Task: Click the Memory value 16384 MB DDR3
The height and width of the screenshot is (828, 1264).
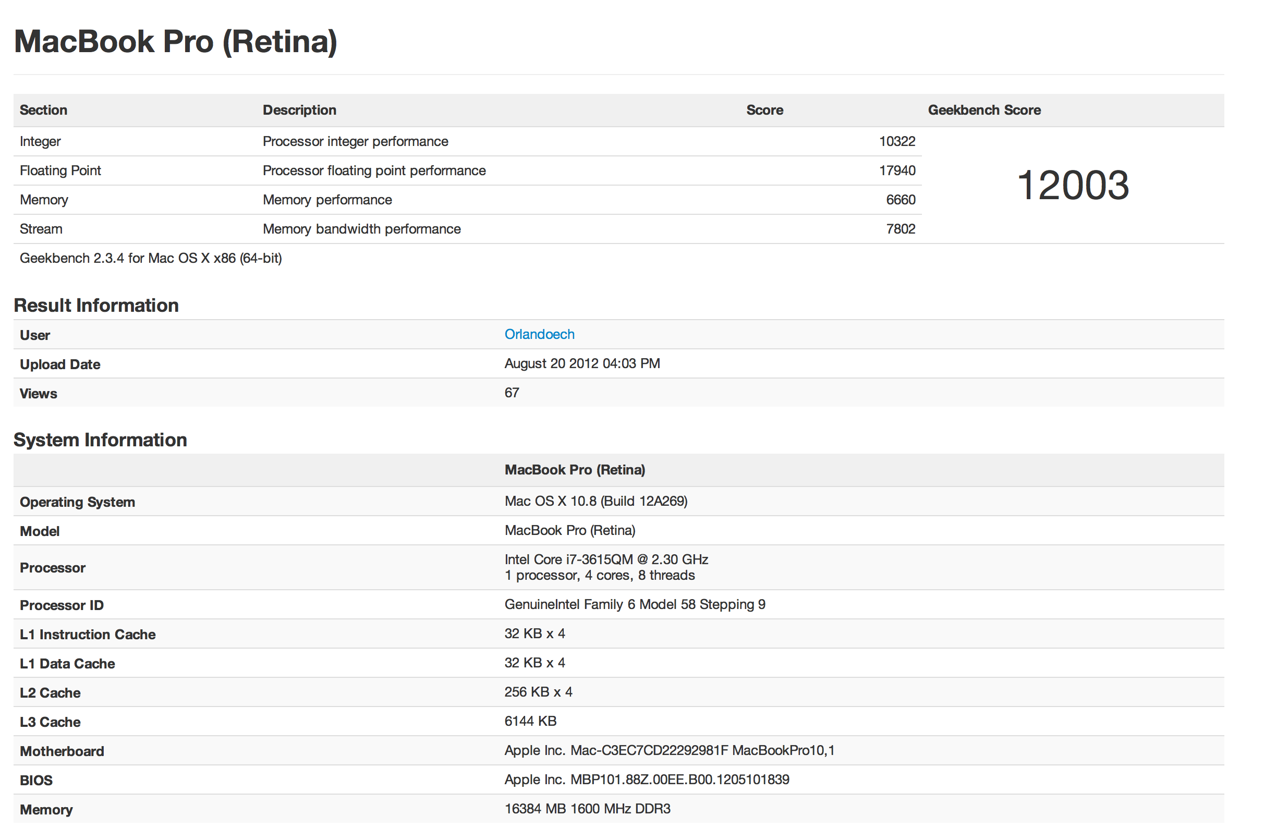Action: tap(587, 809)
